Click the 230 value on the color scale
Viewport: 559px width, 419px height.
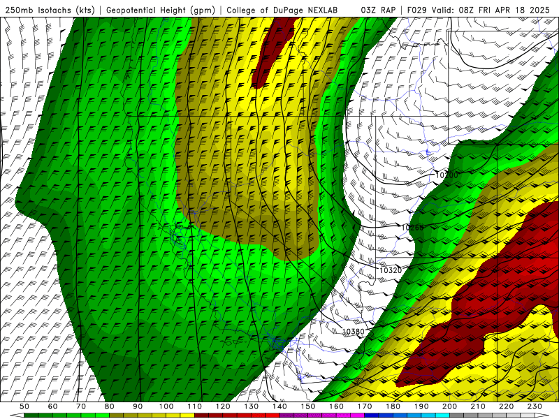click(535, 406)
